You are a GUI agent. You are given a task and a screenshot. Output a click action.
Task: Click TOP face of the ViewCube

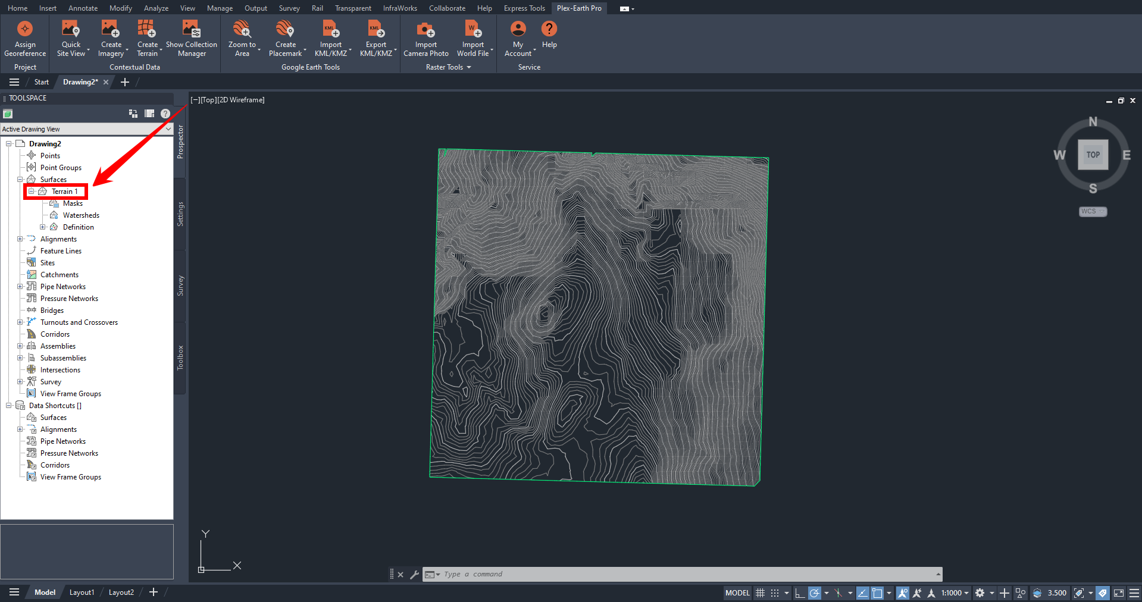[1093, 155]
